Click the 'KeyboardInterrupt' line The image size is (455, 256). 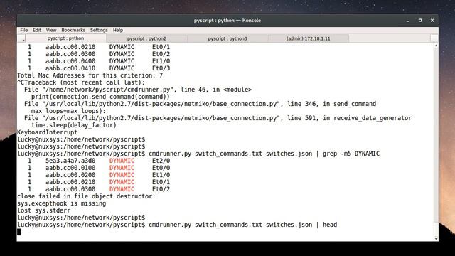(48, 132)
